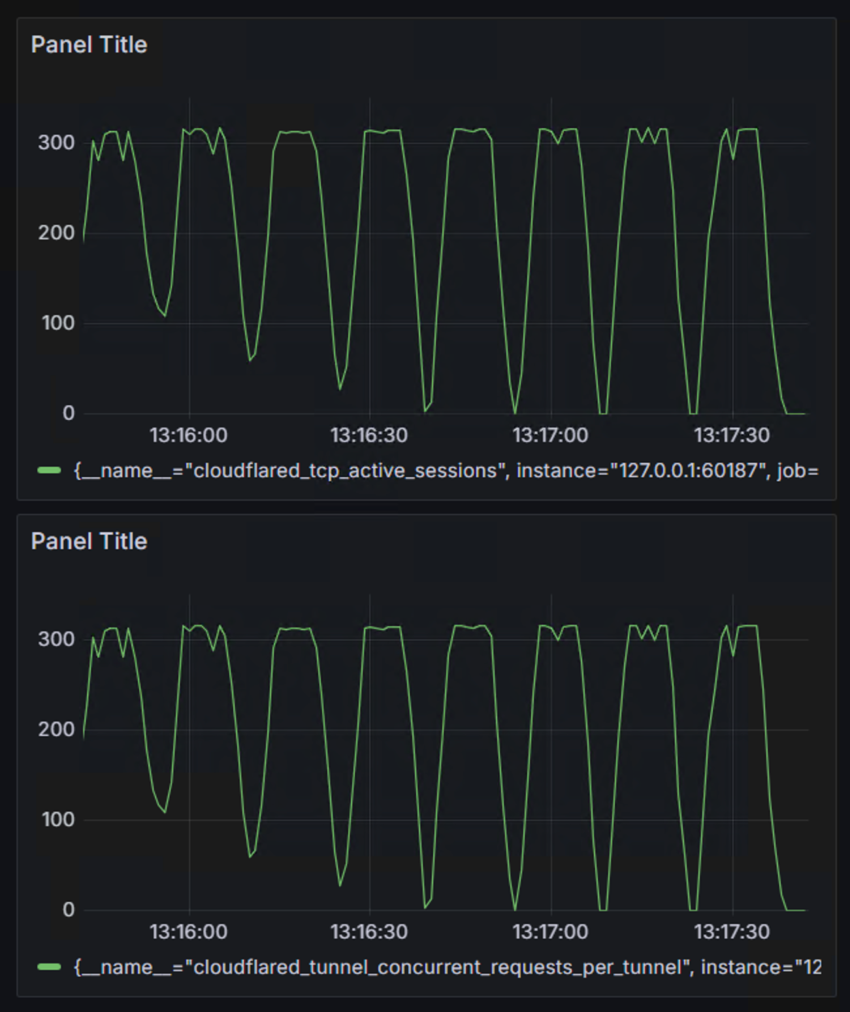Image resolution: width=850 pixels, height=1012 pixels.
Task: Open the bottom Panel Title menu
Action: click(x=90, y=541)
